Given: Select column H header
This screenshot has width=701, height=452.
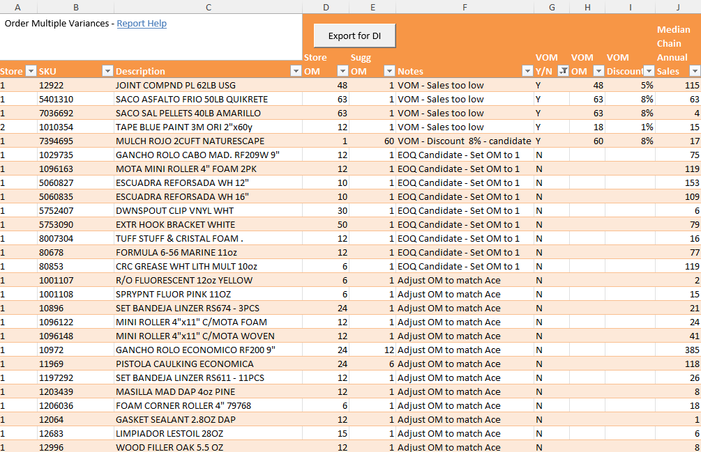Looking at the screenshot, I should pos(587,7).
